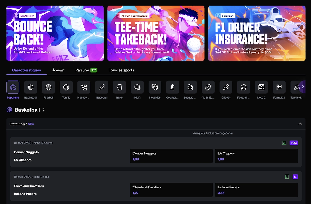Open the F1 Driver Insurance banner
The height and width of the screenshot is (204, 311).
point(257,33)
